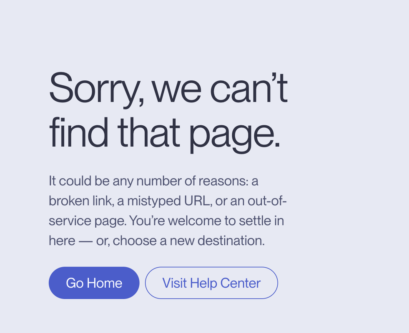Image resolution: width=409 pixels, height=333 pixels.
Task: Click the word "here" before the dash
Action: tap(62, 241)
